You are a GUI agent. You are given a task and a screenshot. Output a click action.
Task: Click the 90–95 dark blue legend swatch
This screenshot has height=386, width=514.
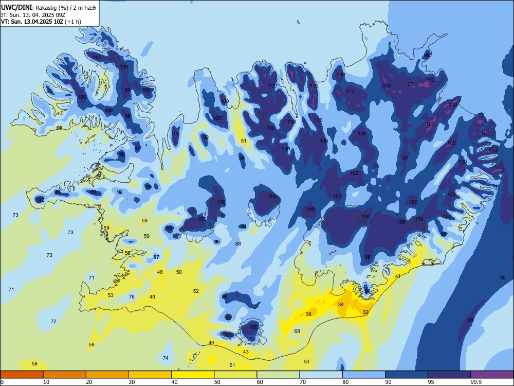coord(407,375)
